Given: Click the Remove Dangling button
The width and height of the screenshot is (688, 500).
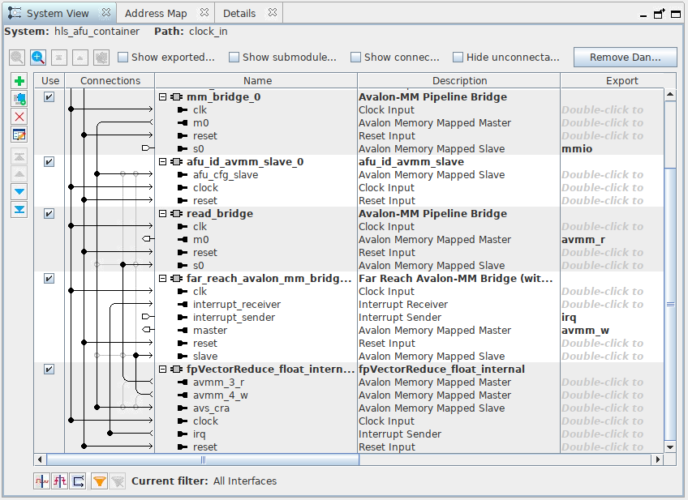Looking at the screenshot, I should 625,58.
